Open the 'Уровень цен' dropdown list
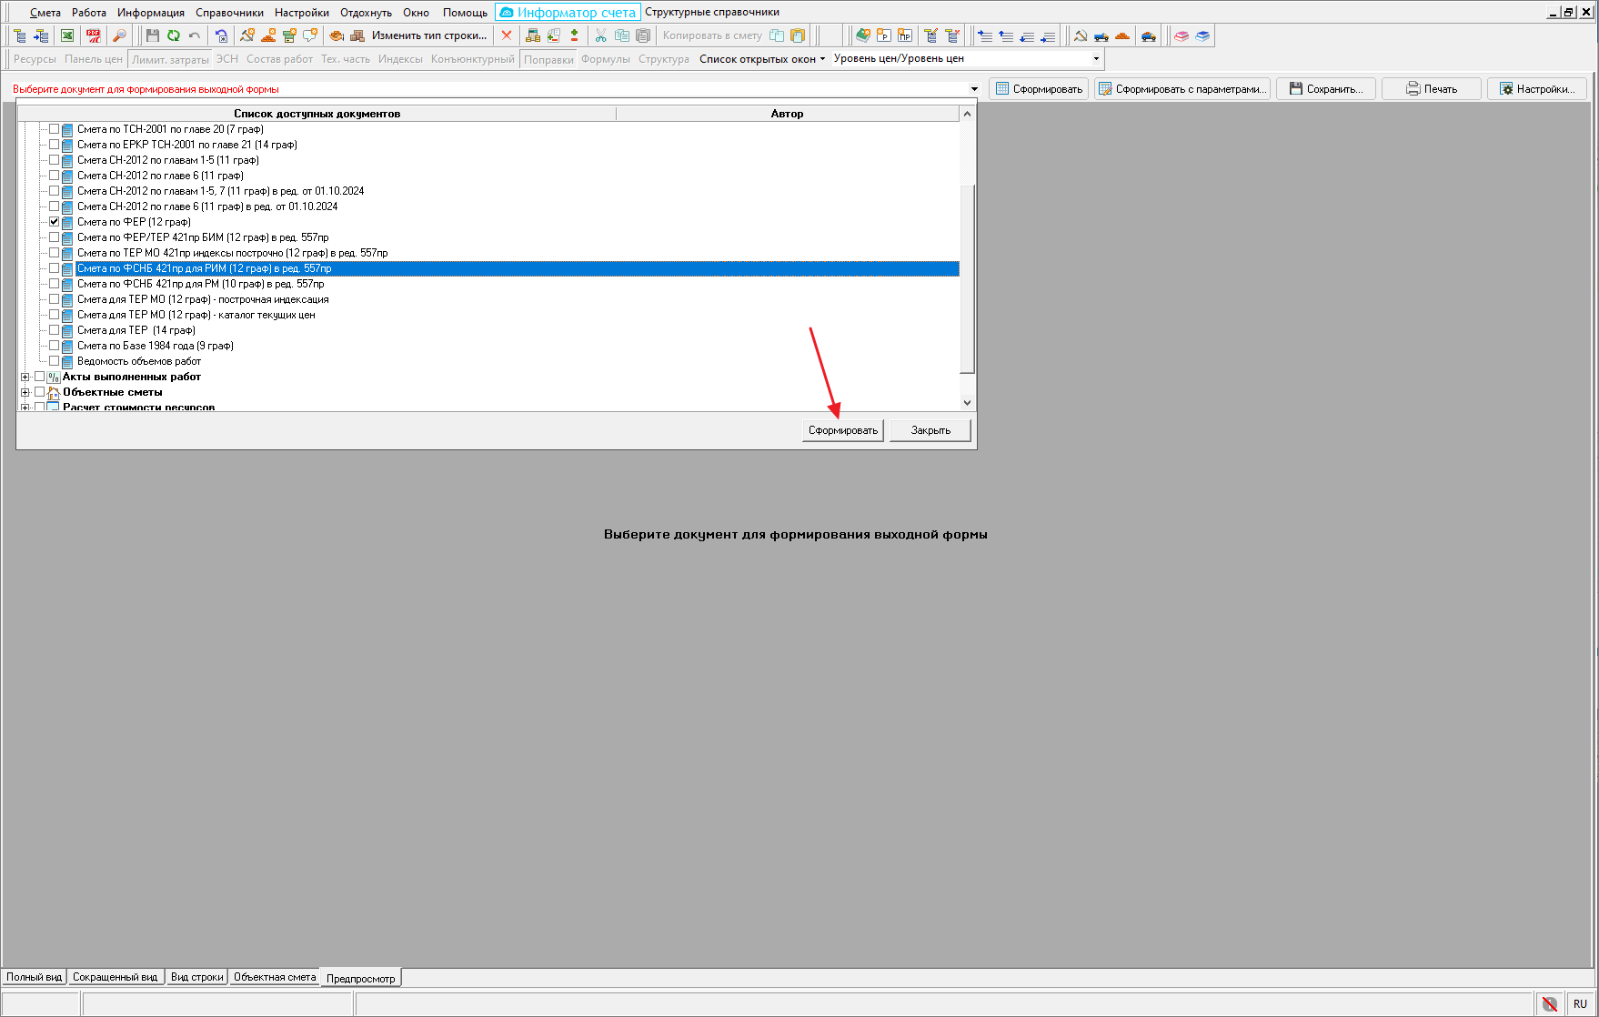Image resolution: width=1599 pixels, height=1017 pixels. point(1095,58)
